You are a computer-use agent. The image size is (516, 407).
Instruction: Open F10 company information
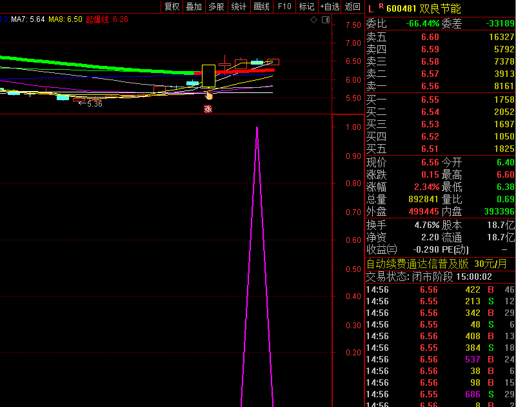pyautogui.click(x=284, y=6)
